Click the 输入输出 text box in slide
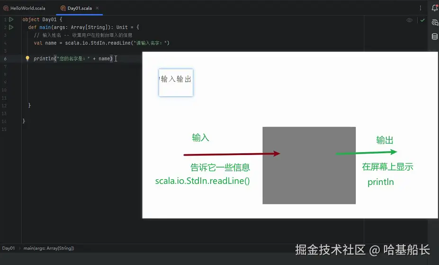Viewport: 439px width, 265px height. click(176, 82)
